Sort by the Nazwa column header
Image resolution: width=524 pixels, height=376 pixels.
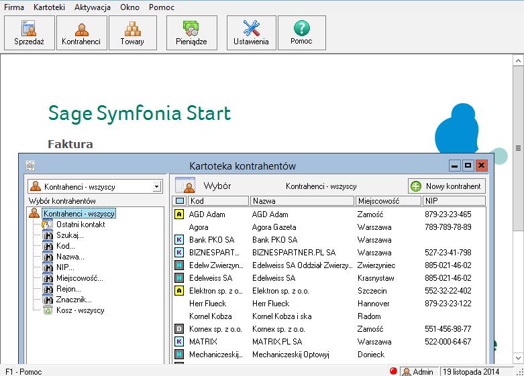(x=302, y=200)
